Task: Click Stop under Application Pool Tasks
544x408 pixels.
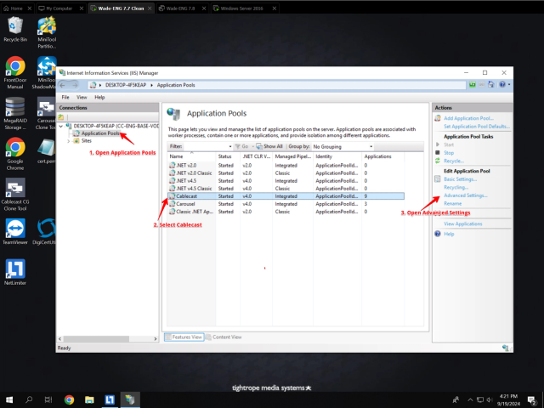Action: pyautogui.click(x=449, y=153)
